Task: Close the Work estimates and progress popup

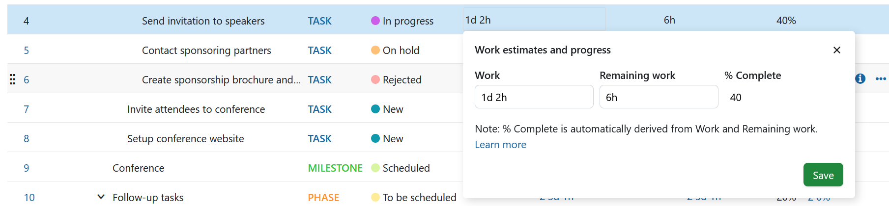Action: [x=837, y=50]
